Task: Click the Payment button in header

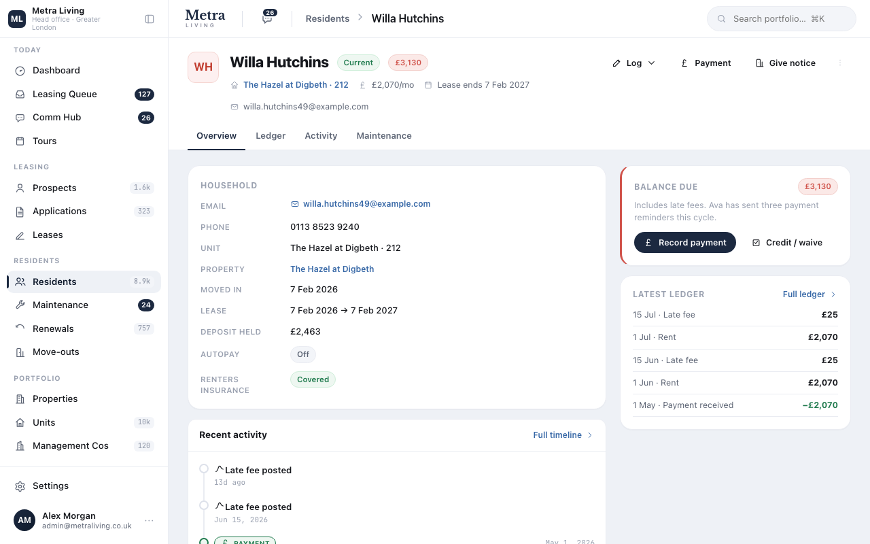Action: coord(706,63)
